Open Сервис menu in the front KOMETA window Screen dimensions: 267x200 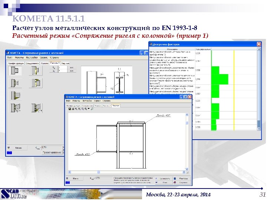tap(97, 101)
